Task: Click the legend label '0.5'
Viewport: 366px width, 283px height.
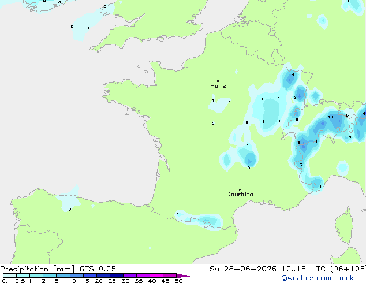Action: click(20, 281)
